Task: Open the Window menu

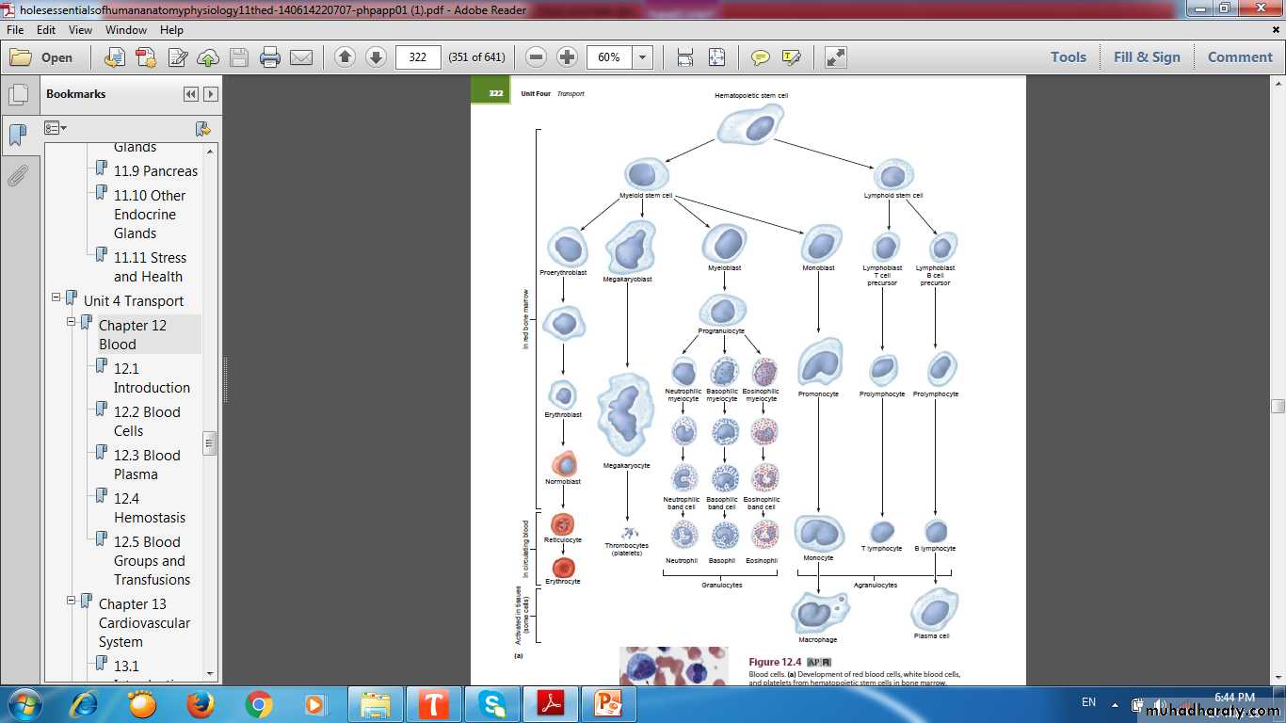Action: click(125, 30)
